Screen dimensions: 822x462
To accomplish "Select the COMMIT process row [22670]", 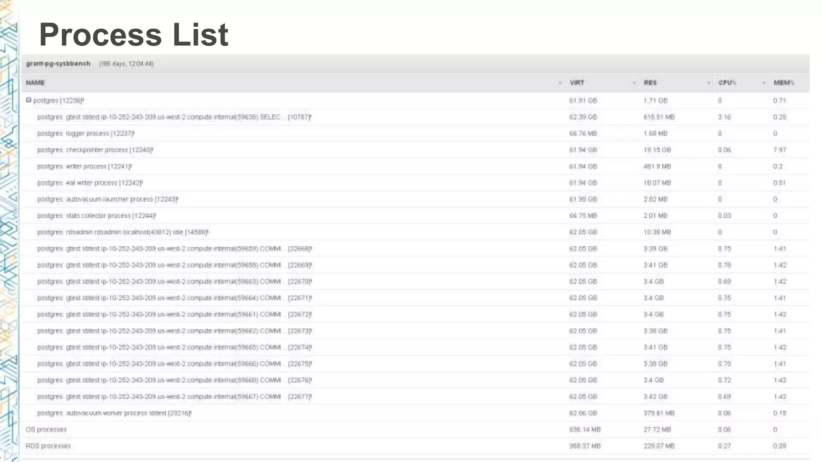I will 416,282.
